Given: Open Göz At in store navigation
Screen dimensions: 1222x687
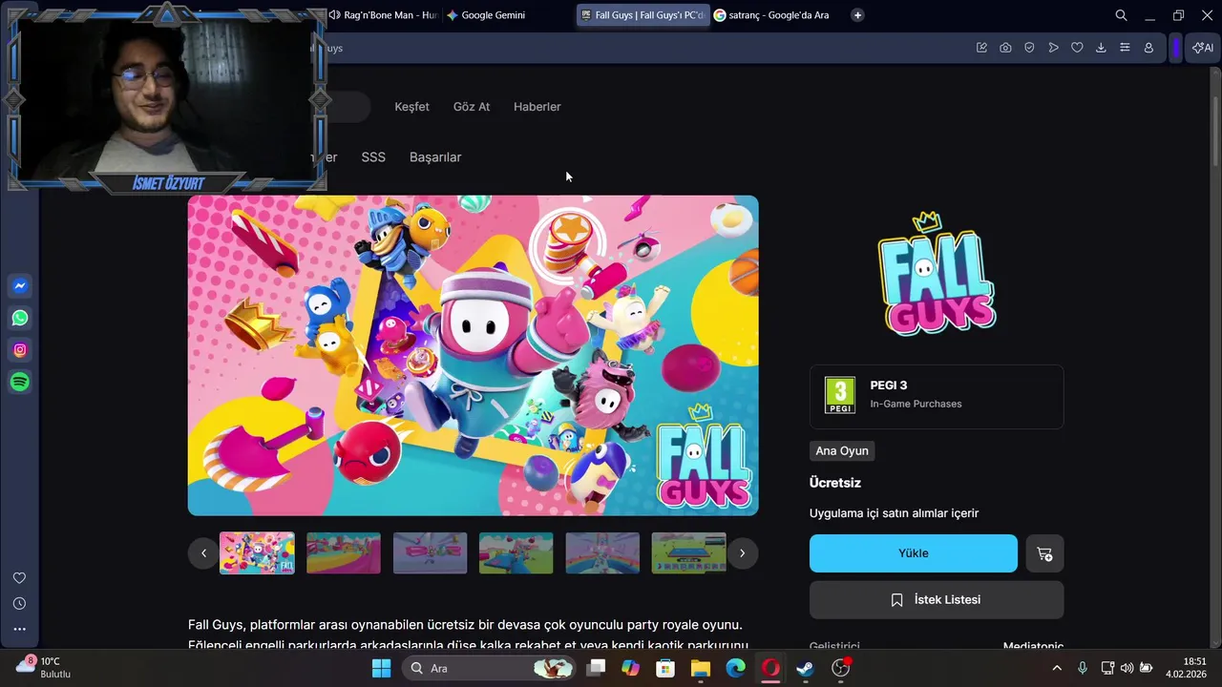Looking at the screenshot, I should (x=472, y=107).
